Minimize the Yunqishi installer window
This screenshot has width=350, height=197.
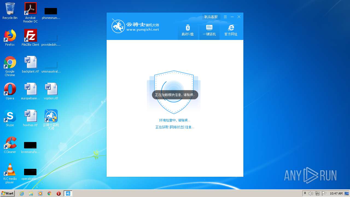(232, 17)
